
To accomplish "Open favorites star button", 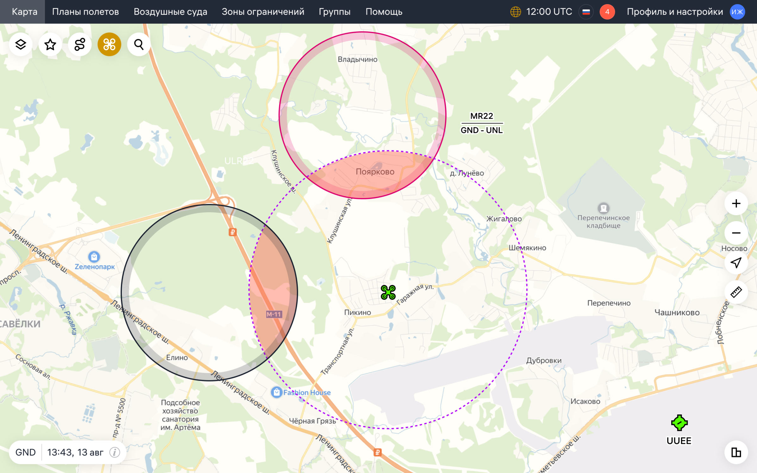I will click(x=50, y=44).
